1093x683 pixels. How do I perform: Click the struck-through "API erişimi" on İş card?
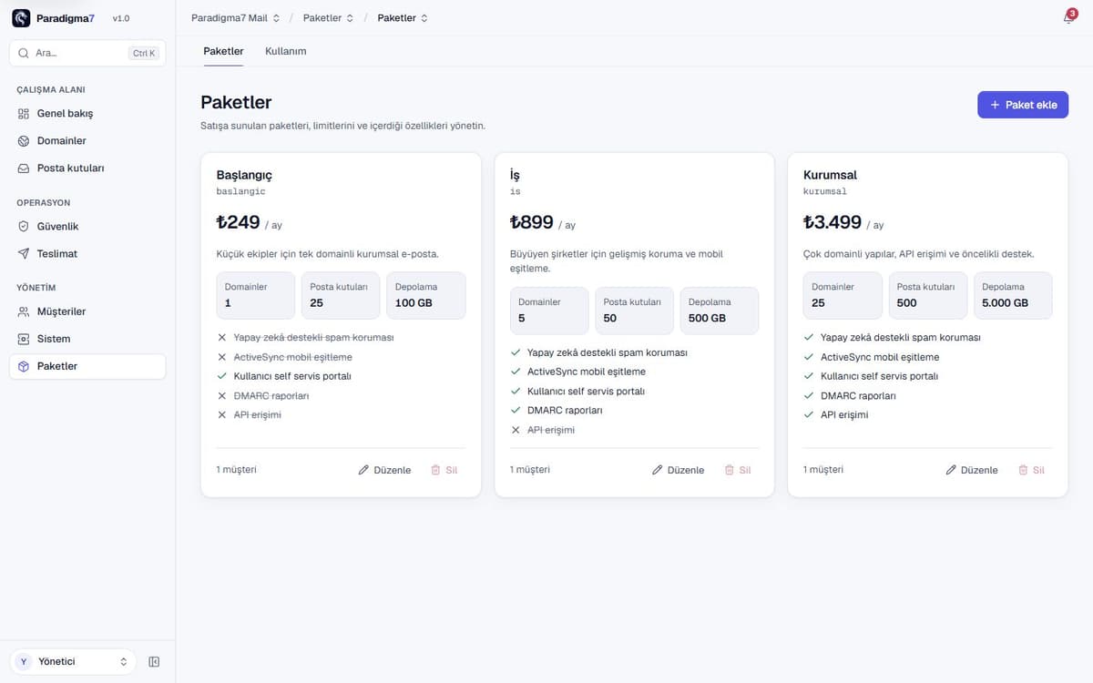(x=551, y=430)
